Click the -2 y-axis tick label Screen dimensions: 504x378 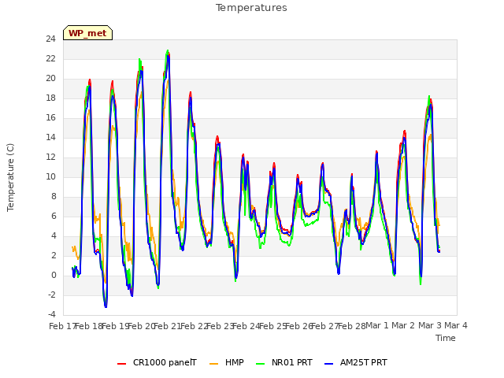pyautogui.click(x=52, y=295)
